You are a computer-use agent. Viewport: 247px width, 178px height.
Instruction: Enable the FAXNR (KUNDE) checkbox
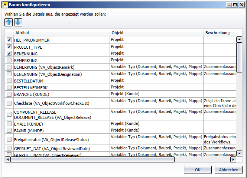pyautogui.click(x=9, y=130)
